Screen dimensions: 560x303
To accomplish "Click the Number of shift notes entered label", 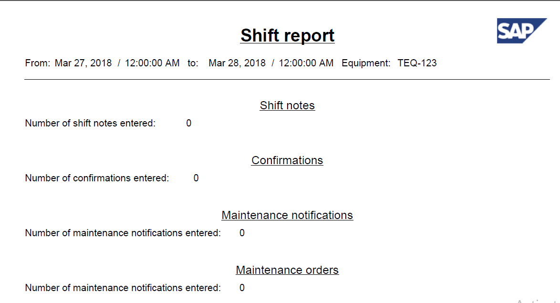I will pyautogui.click(x=90, y=123).
